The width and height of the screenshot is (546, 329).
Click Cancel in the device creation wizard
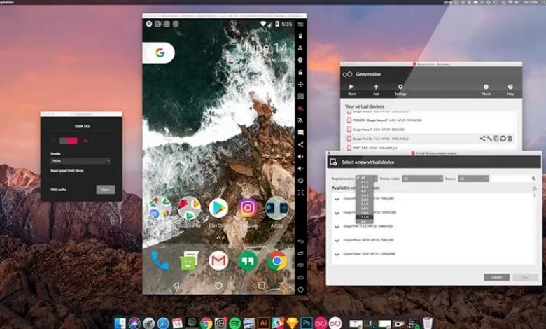[496, 277]
